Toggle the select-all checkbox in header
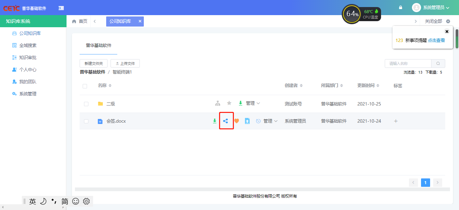Screen dimensions: 459x210 click(85, 86)
